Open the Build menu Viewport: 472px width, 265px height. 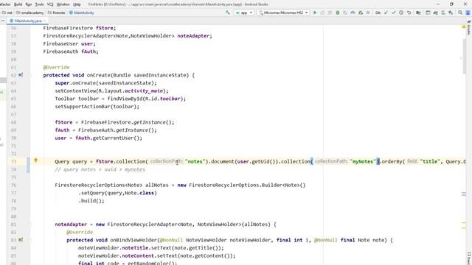pos(18,4)
